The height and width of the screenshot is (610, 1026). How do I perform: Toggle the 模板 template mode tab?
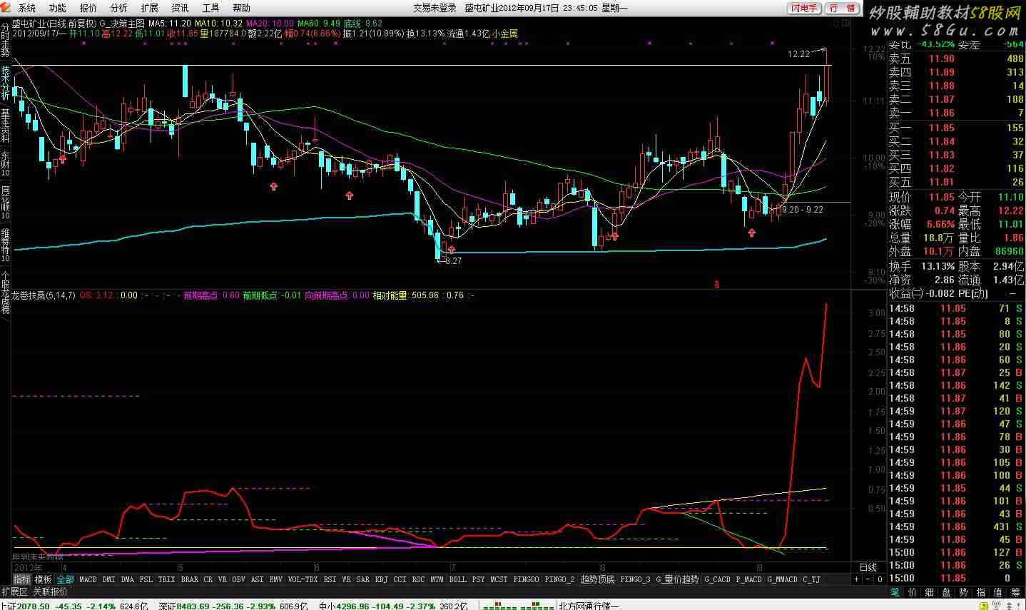point(44,579)
